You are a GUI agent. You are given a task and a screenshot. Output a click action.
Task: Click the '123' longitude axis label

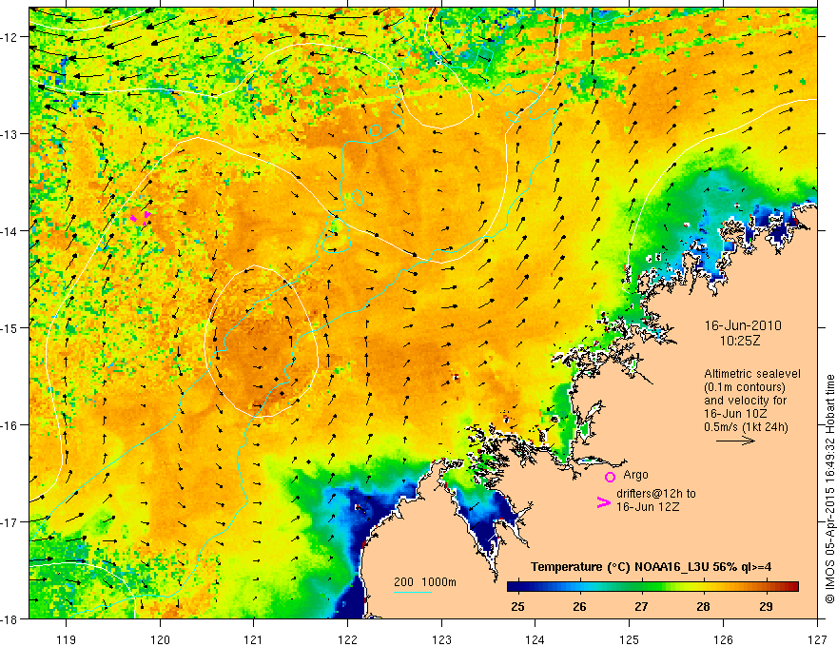tap(441, 639)
